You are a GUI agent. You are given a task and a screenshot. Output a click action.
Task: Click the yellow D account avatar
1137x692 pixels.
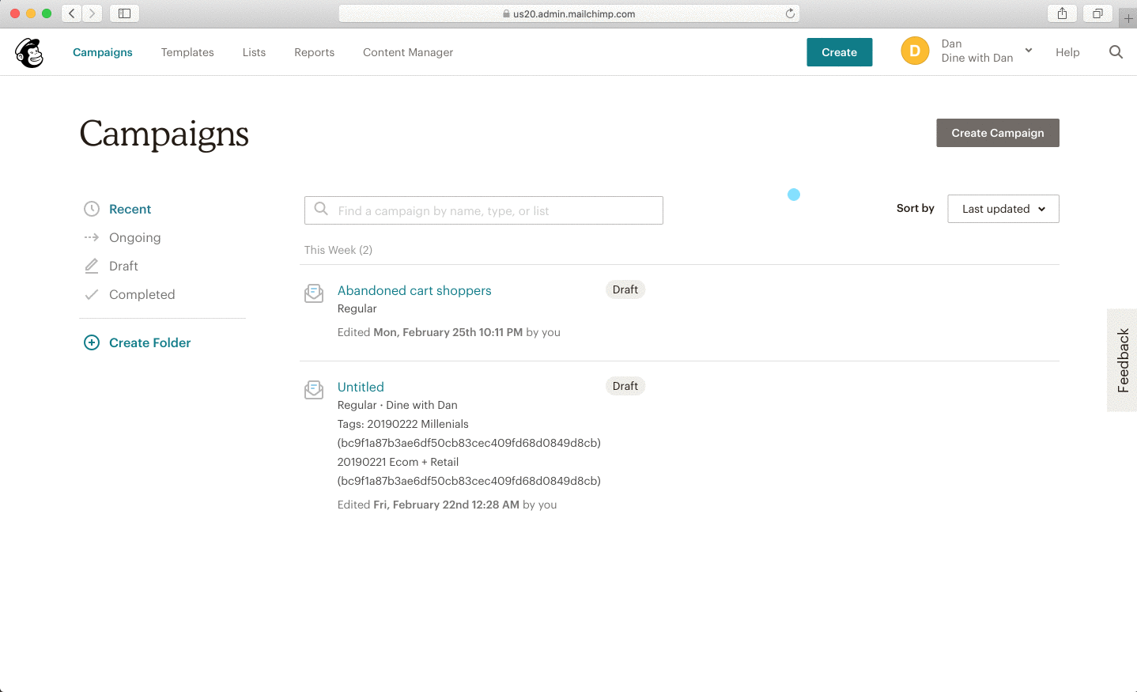click(x=915, y=51)
